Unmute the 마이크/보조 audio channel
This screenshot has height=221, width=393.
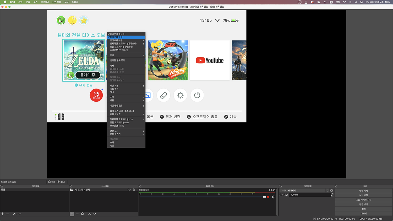pos(268,197)
